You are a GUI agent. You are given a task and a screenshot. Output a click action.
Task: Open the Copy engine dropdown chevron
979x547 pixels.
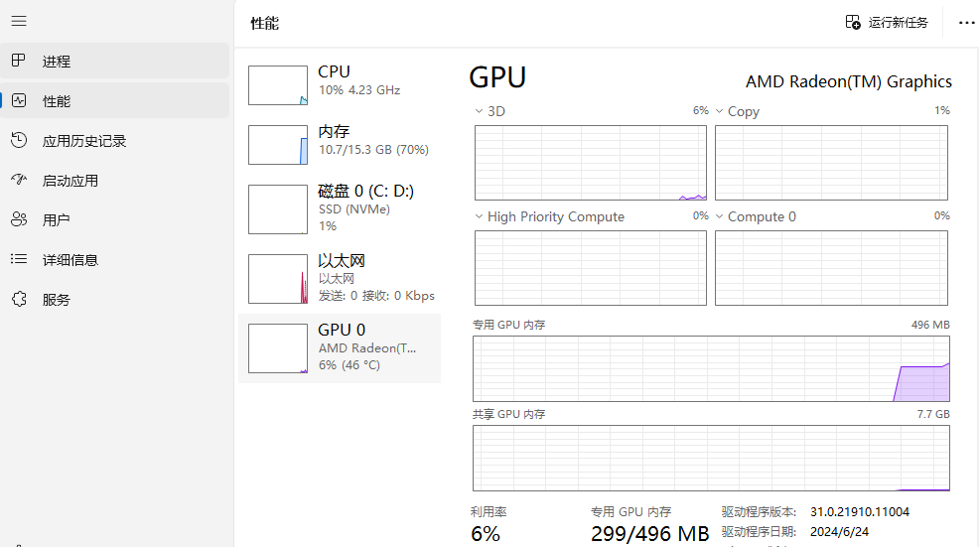[x=719, y=111]
